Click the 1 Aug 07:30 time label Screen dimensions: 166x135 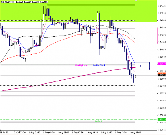coord(78,132)
